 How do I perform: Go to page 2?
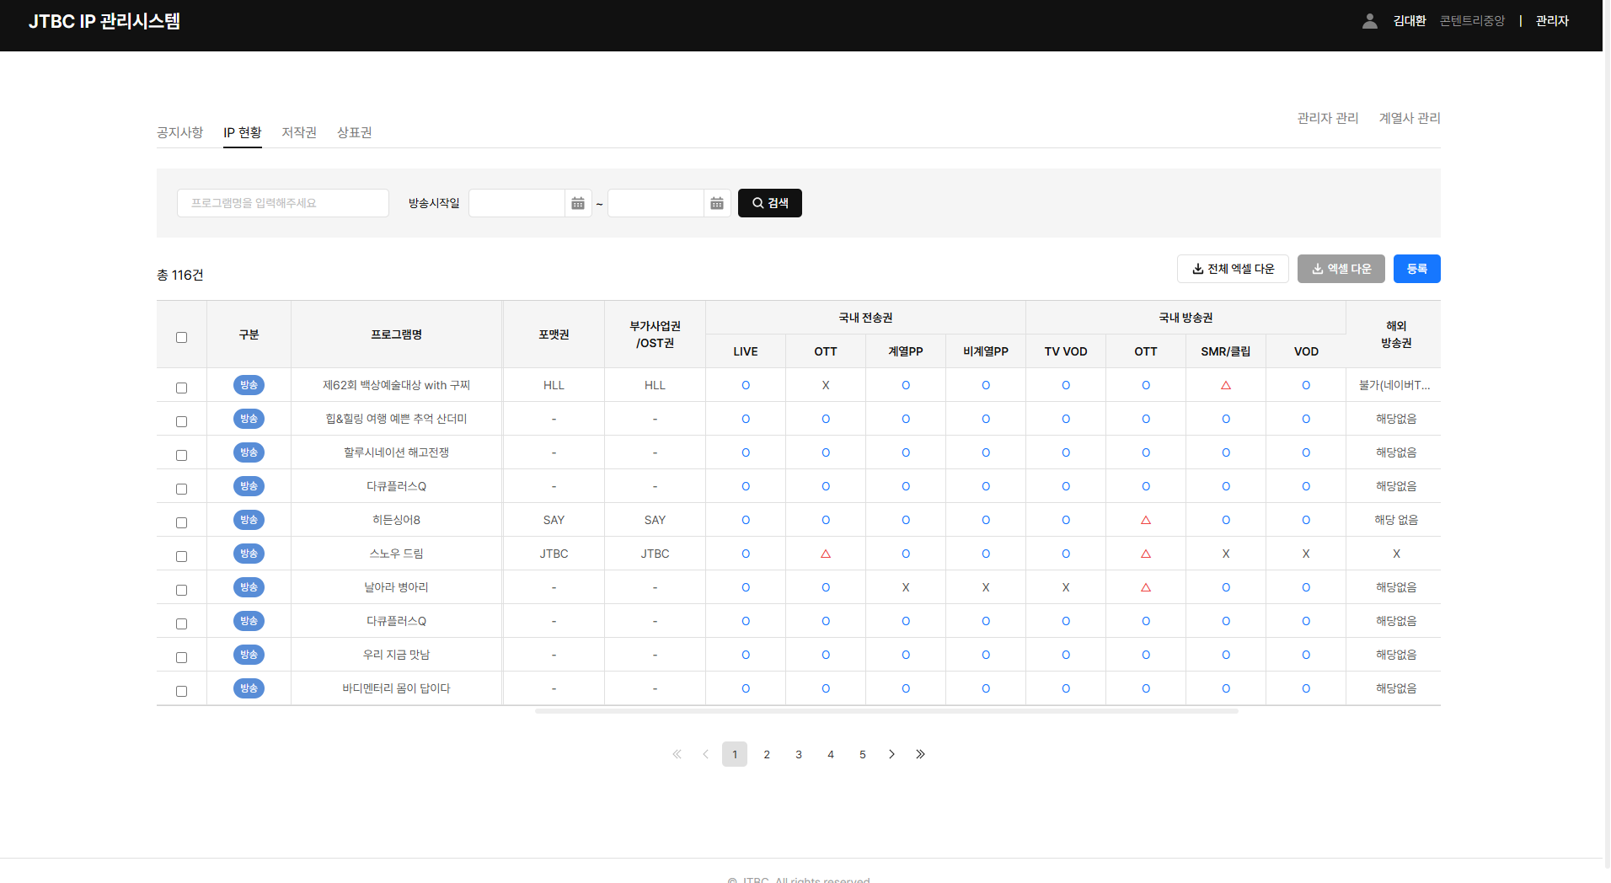point(767,754)
